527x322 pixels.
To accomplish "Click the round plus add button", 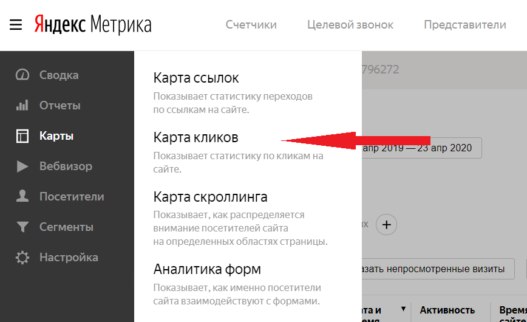I will pos(386,224).
